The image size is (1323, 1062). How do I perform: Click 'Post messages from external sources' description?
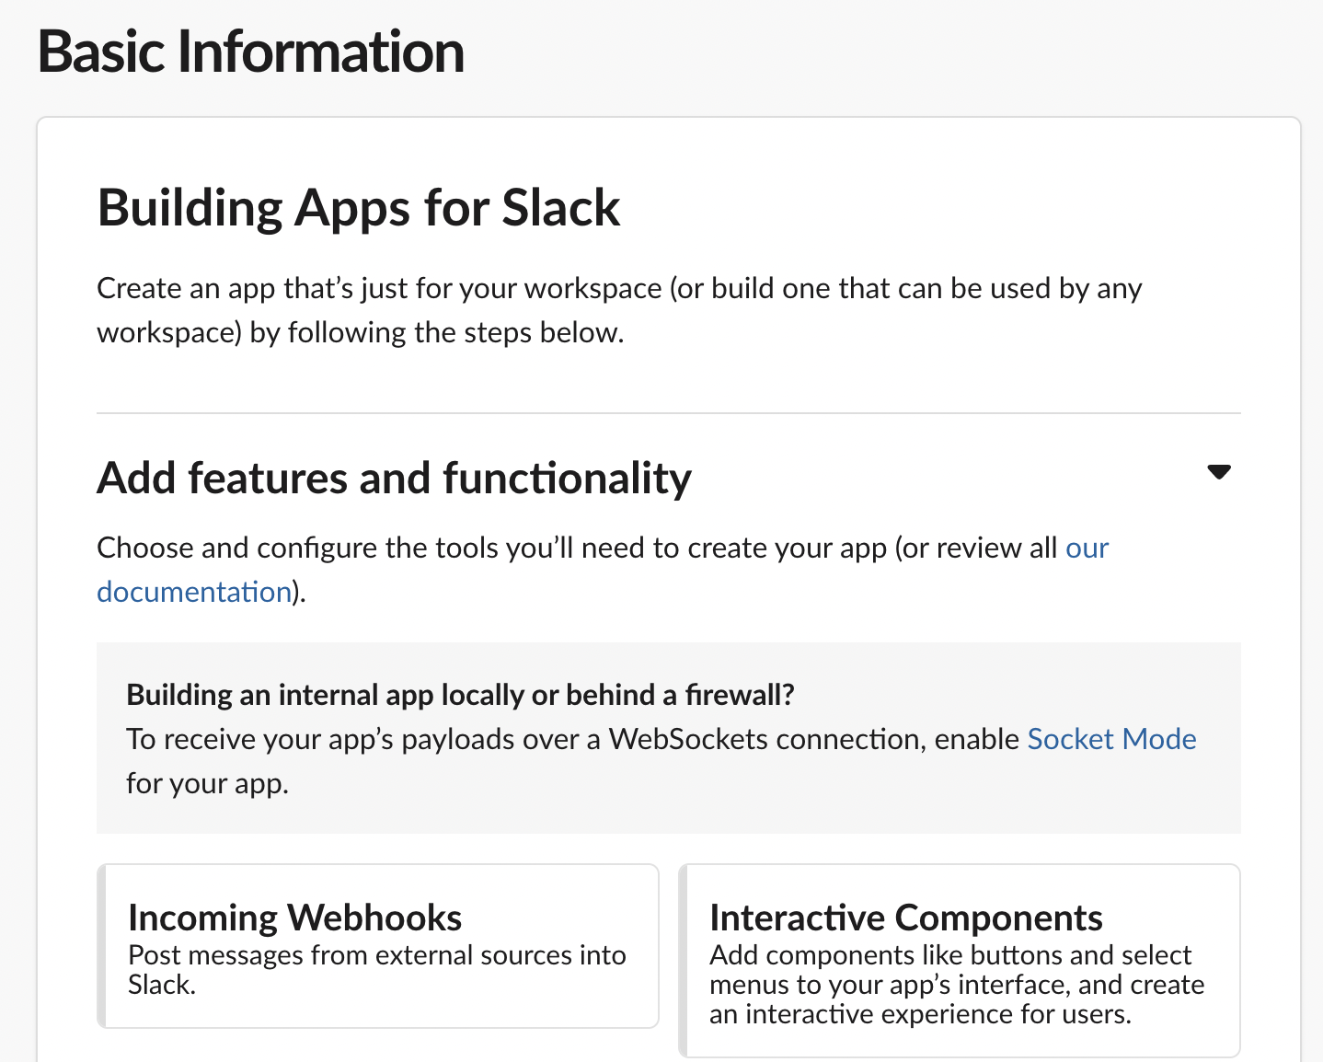point(376,956)
